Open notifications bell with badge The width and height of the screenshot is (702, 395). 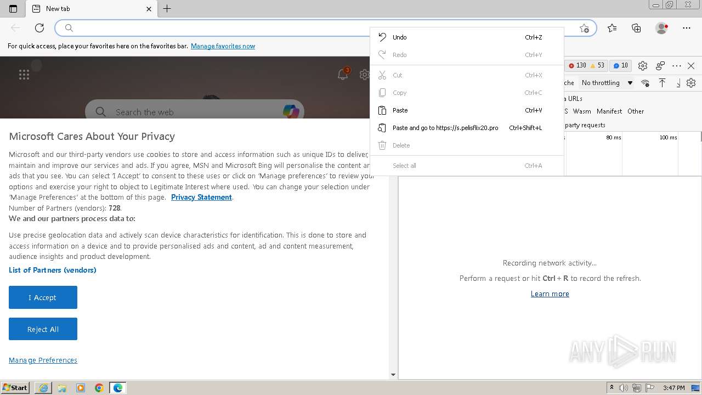coord(343,74)
